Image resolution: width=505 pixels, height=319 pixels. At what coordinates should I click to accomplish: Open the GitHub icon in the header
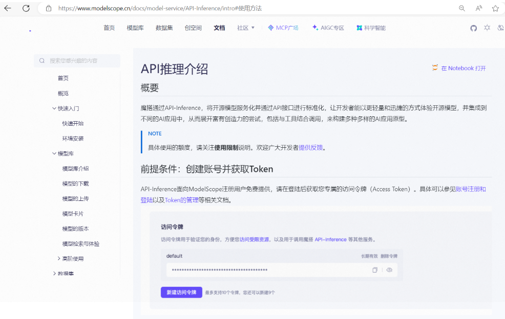pos(473,28)
